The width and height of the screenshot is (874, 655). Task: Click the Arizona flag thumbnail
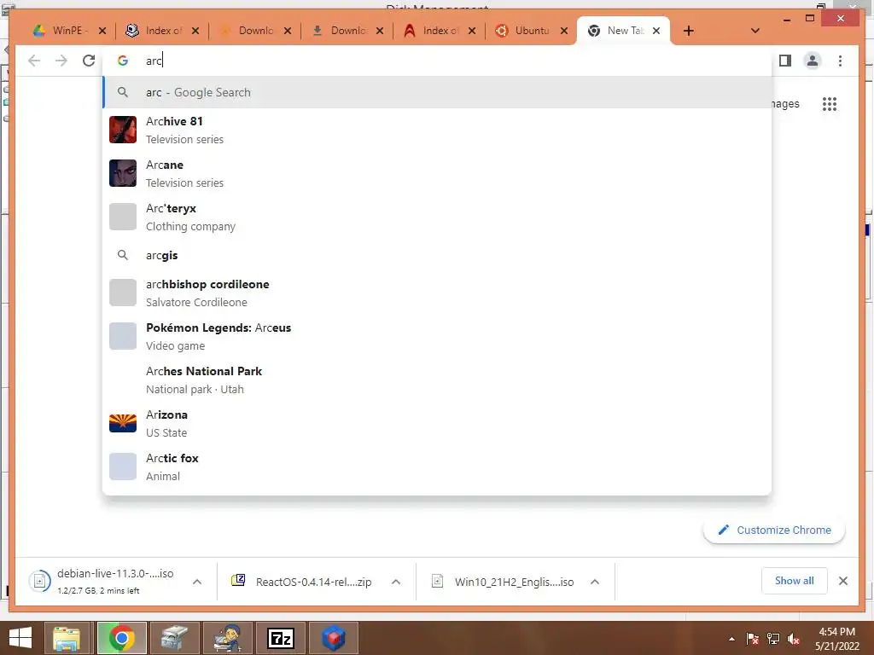123,423
